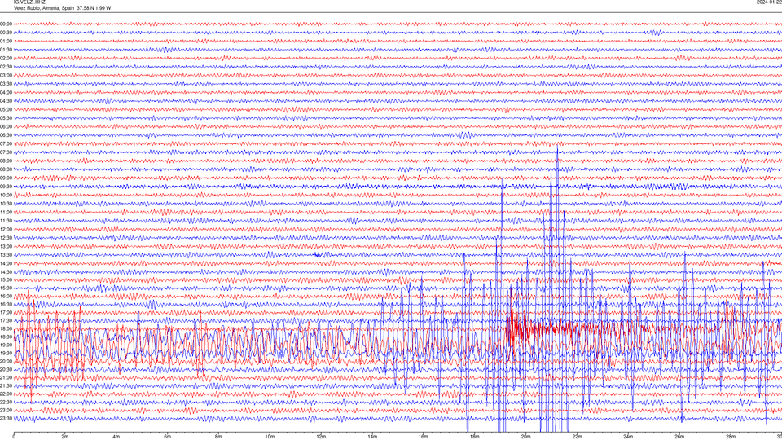Screen dimensions: 782x440
Task: Click the 14m tick label on time axis
Action: 372,437
